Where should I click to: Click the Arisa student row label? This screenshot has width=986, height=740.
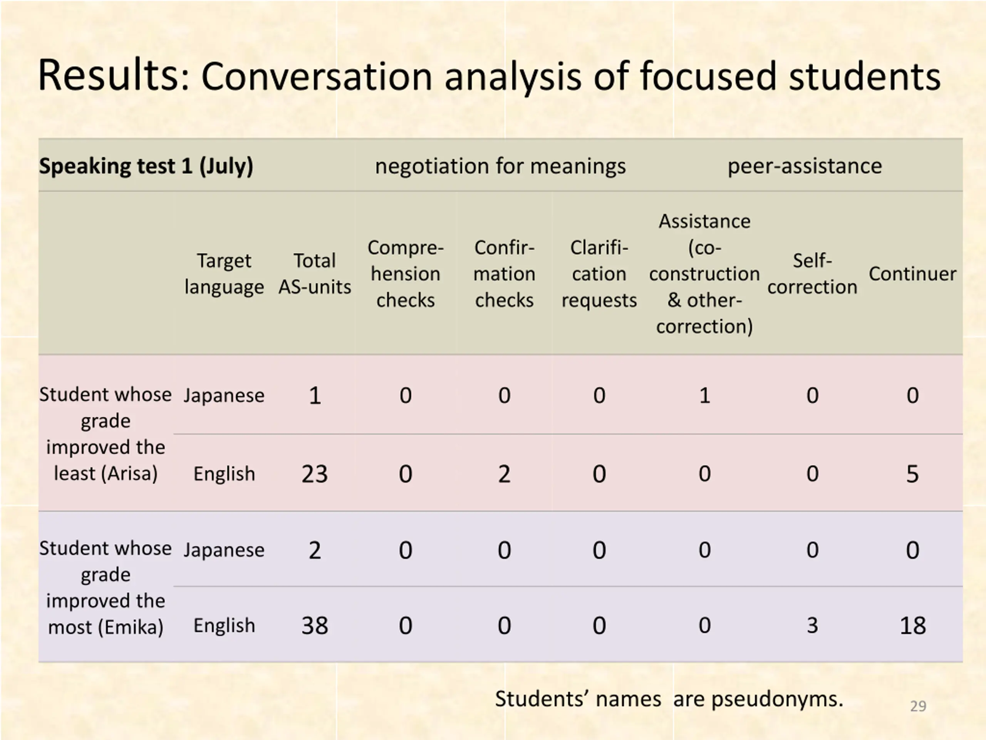(x=105, y=434)
